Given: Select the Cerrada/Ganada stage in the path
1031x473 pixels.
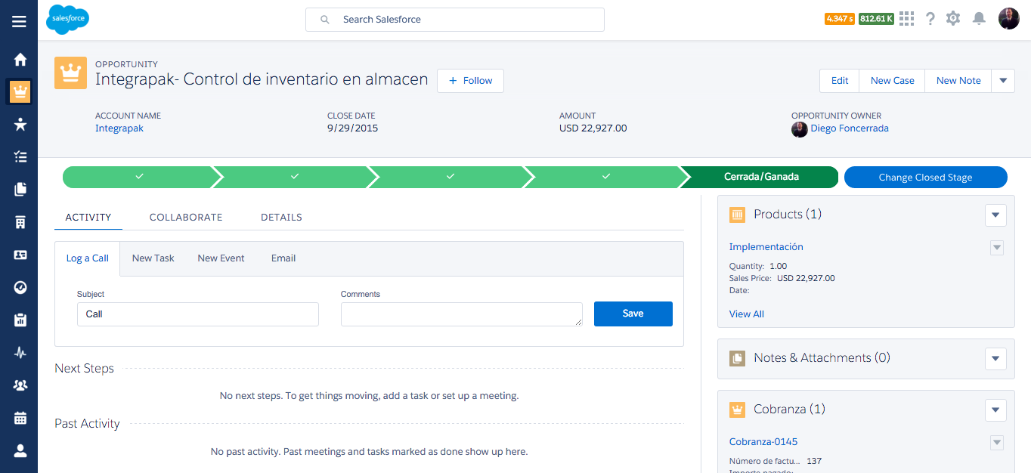Looking at the screenshot, I should click(761, 178).
